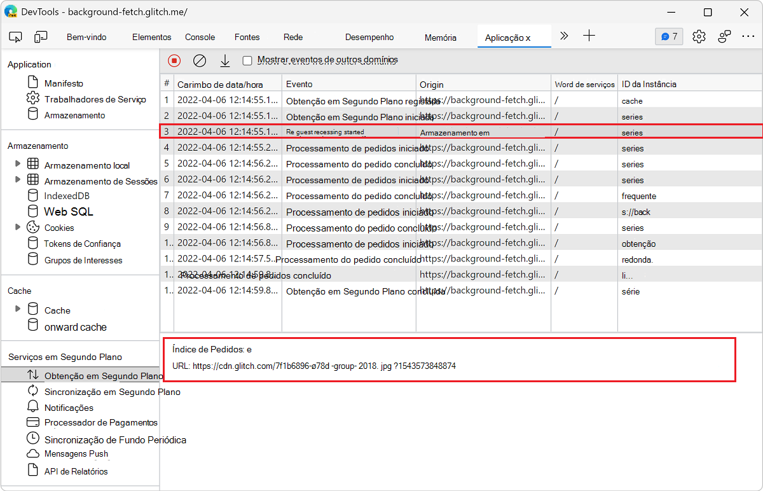Open the Memória tab
Screen dimensions: 763x491
coord(441,38)
